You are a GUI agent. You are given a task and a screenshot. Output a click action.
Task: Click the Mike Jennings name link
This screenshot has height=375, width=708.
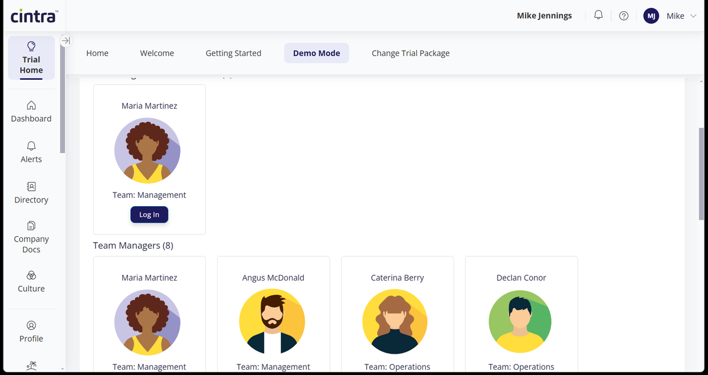[544, 15]
